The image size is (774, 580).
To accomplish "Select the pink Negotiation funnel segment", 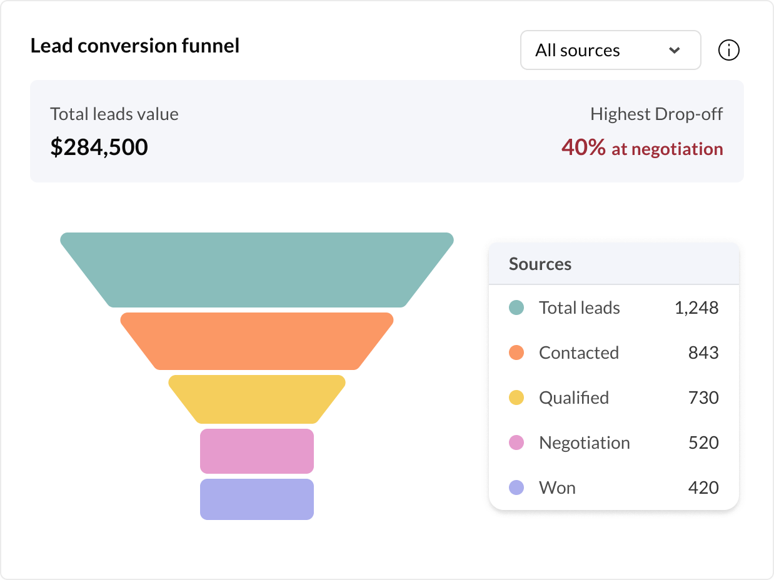I will coord(257,451).
